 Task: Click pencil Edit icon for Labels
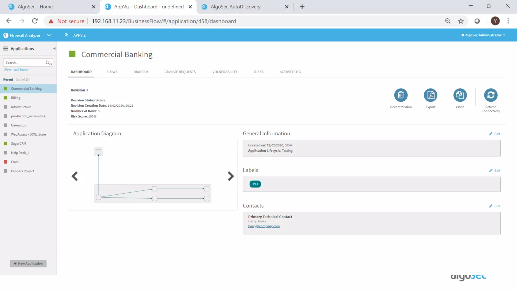(x=490, y=171)
